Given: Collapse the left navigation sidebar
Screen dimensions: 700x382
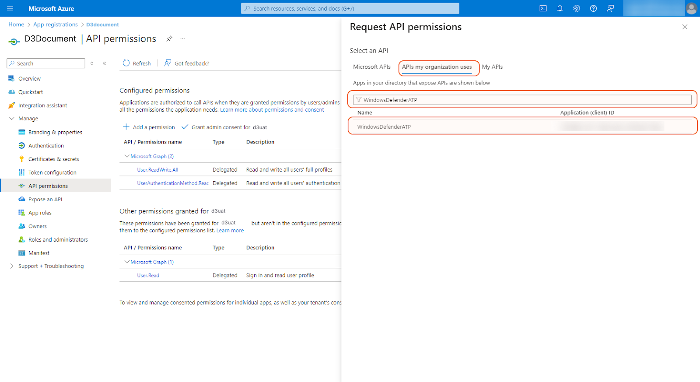Looking at the screenshot, I should point(105,63).
